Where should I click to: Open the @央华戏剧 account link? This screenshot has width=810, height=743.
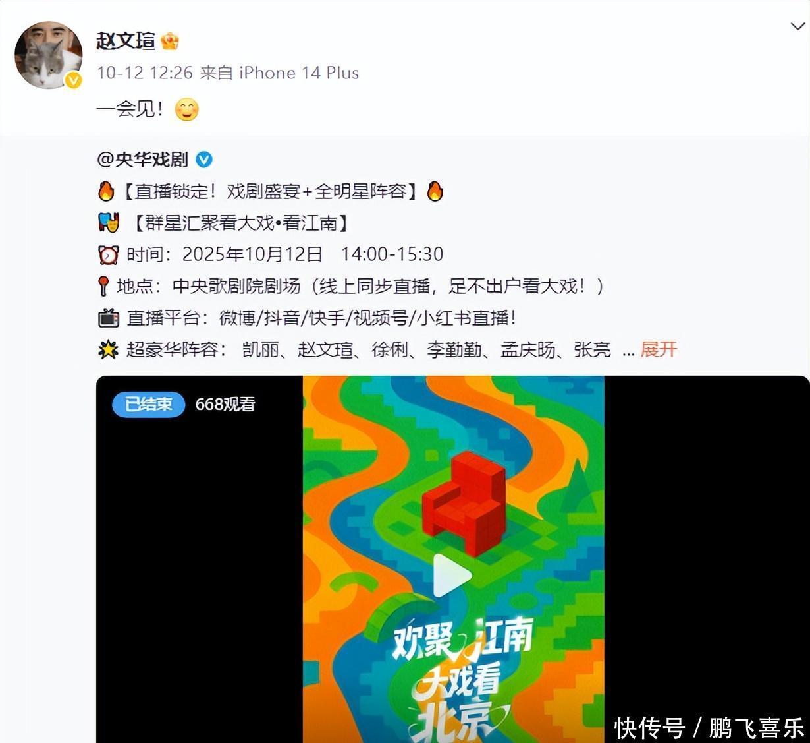tap(142, 160)
